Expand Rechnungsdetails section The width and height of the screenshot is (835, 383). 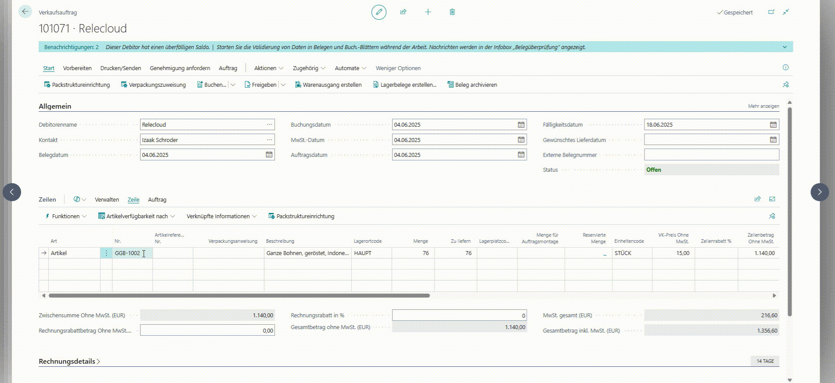tap(69, 362)
